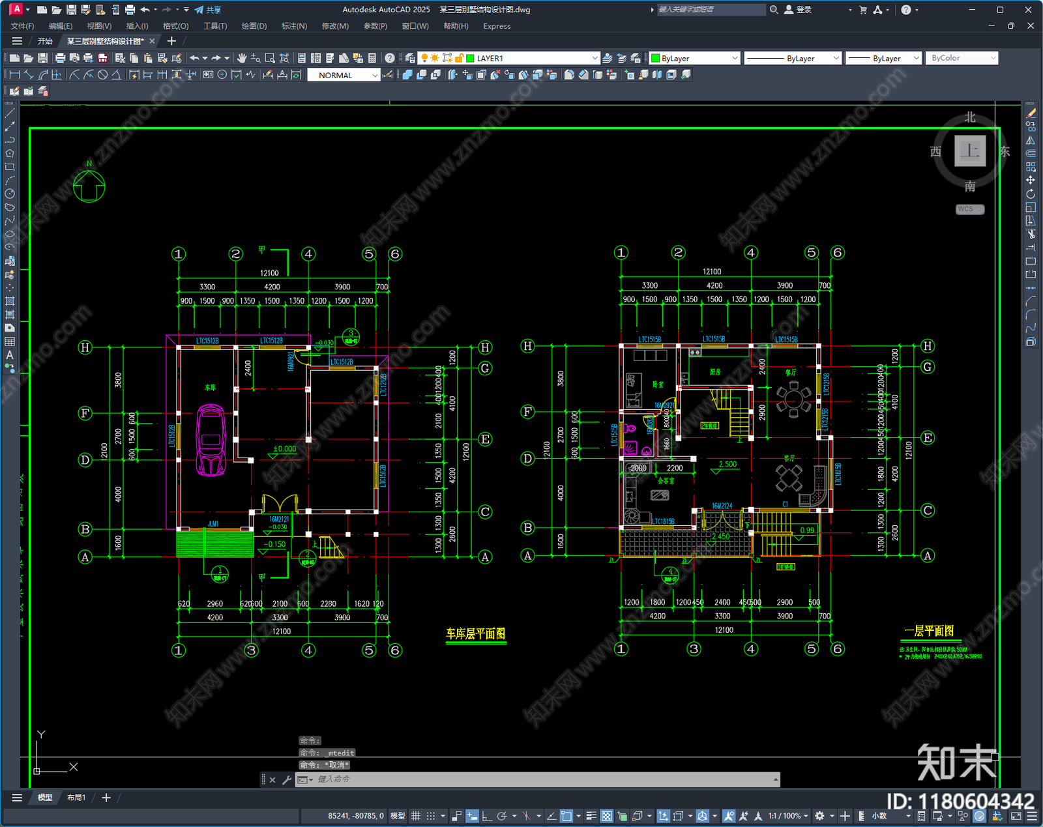Toggle Dynamic Input in status bar
Image resolution: width=1043 pixels, height=827 pixels.
pyautogui.click(x=472, y=816)
